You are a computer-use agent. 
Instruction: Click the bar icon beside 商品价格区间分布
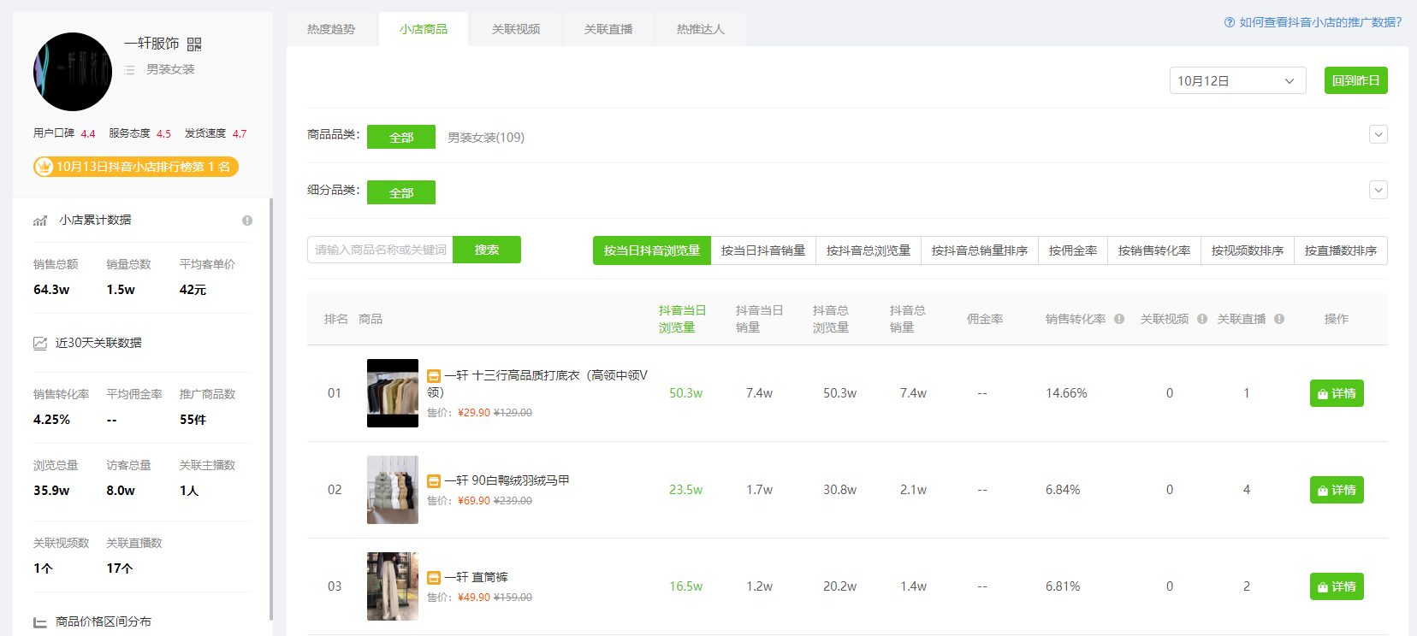[x=40, y=622]
